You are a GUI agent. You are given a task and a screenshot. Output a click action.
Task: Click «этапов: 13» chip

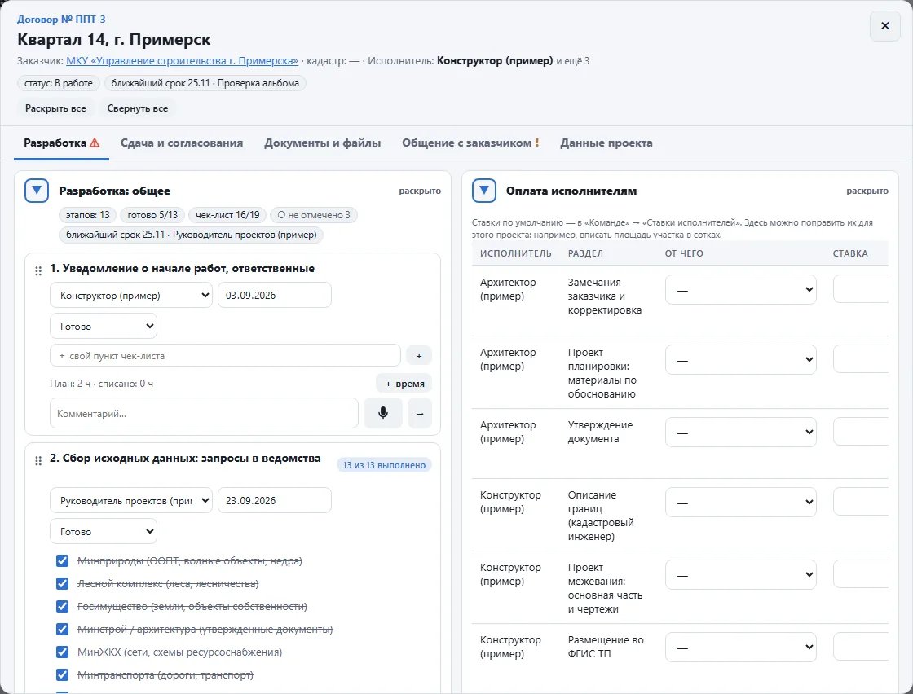pos(87,215)
